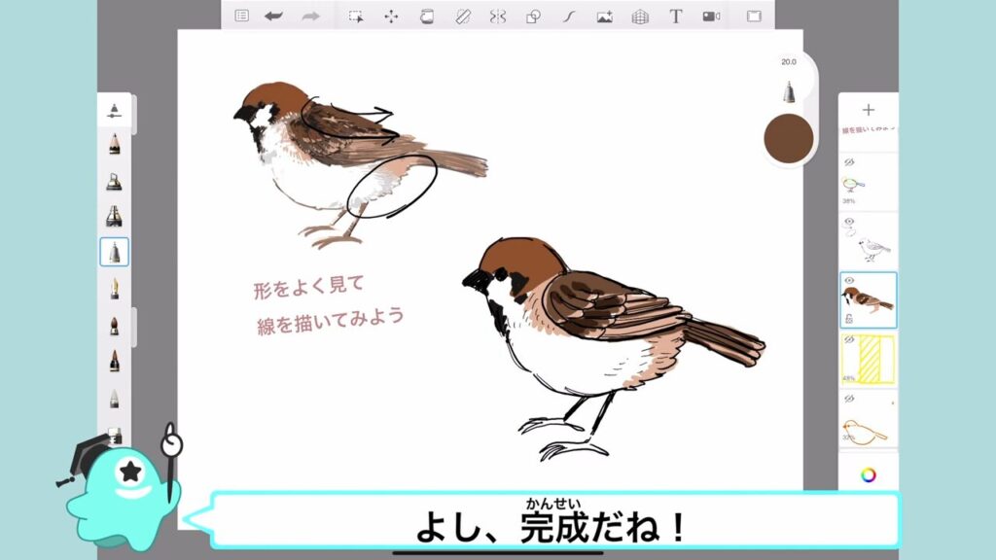Add a new layer with plus button
996x560 pixels.
(x=868, y=110)
